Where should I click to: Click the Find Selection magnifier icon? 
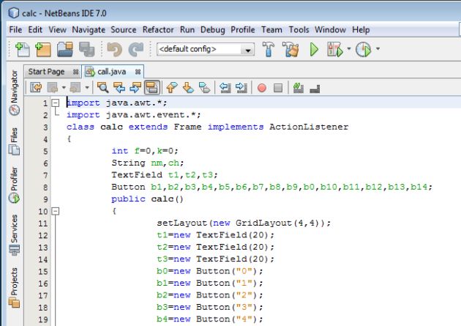(x=102, y=87)
